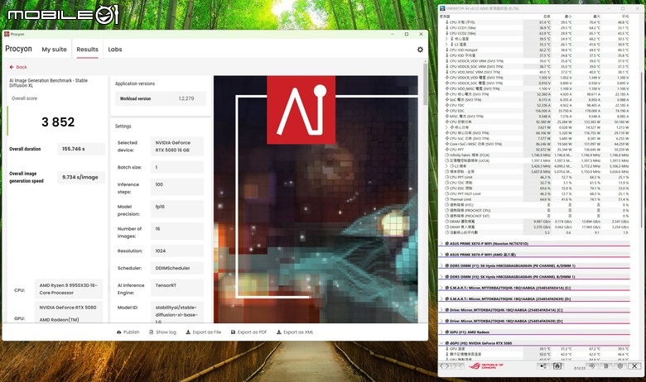Select the CPU IOD Hotspot sensor row
Image resolution: width=646 pixels, height=382 pixels.
pyautogui.click(x=535, y=50)
